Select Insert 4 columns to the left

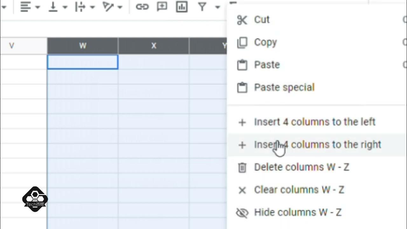[x=314, y=122]
